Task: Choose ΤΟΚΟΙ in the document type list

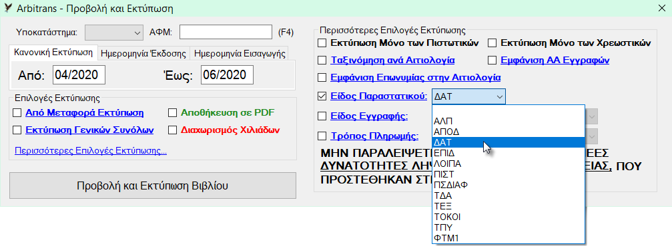Action: (509, 217)
